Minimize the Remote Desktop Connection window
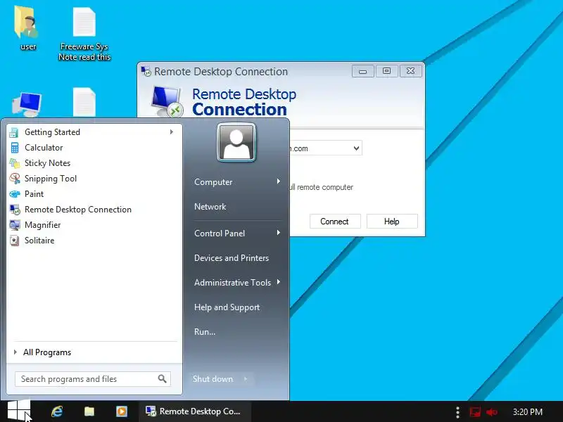This screenshot has height=422, width=563. [362, 71]
